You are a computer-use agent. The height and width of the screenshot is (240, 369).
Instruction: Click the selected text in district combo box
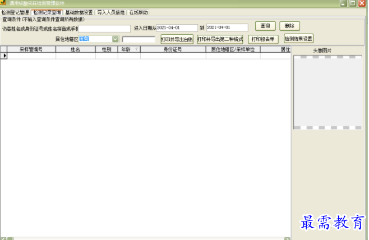click(x=84, y=39)
